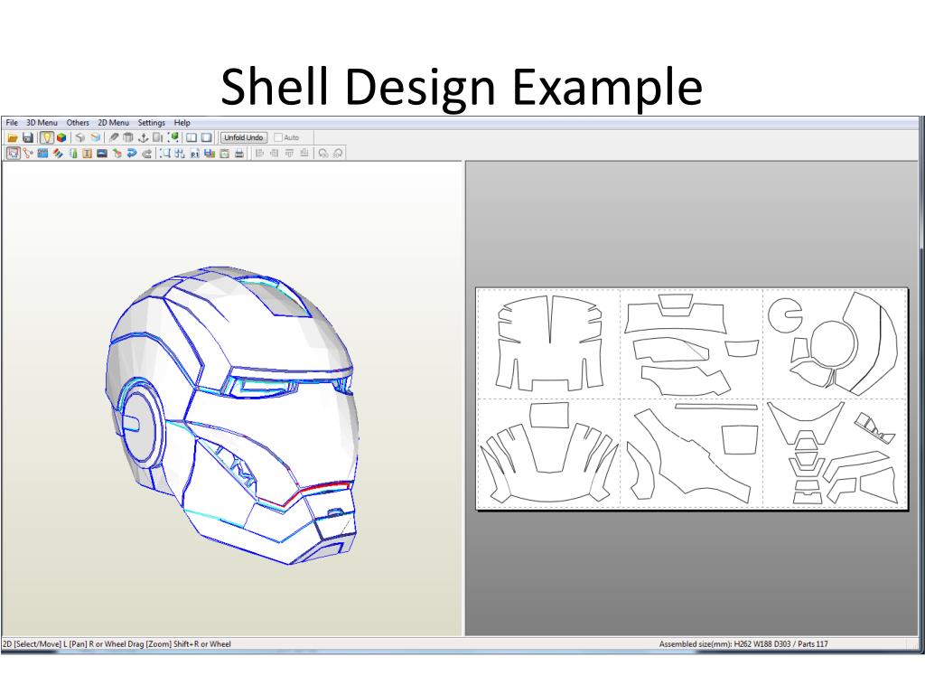The width and height of the screenshot is (925, 694).
Task: Click the assembled size status text
Action: pos(743,643)
